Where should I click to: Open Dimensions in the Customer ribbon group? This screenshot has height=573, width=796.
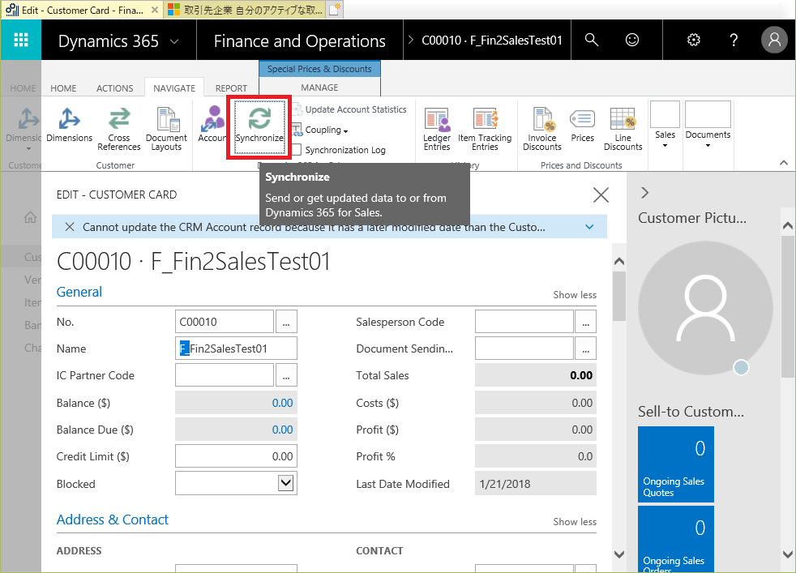coord(70,126)
